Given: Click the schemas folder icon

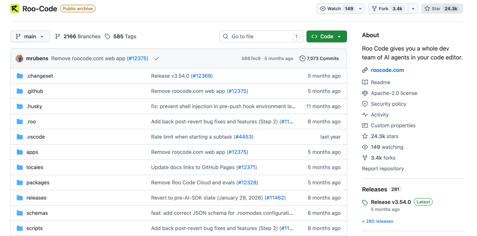Looking at the screenshot, I should coord(20,213).
